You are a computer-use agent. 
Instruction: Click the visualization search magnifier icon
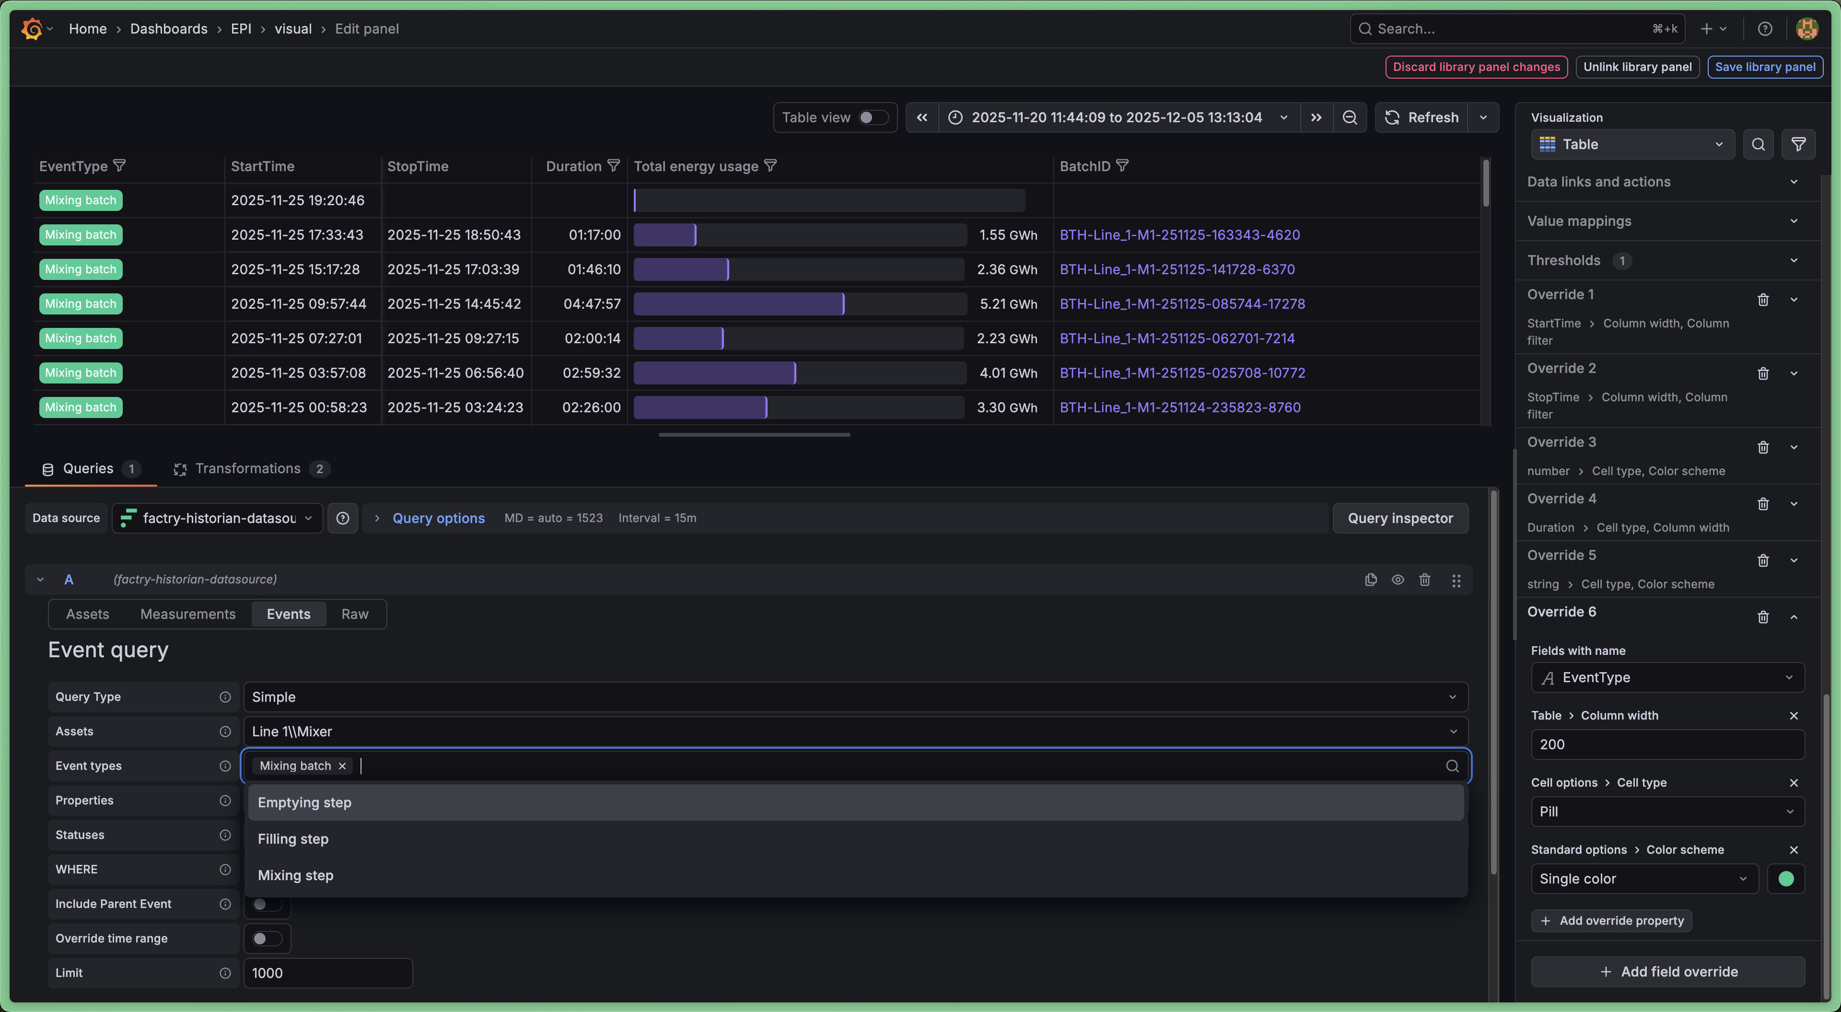[x=1758, y=144]
